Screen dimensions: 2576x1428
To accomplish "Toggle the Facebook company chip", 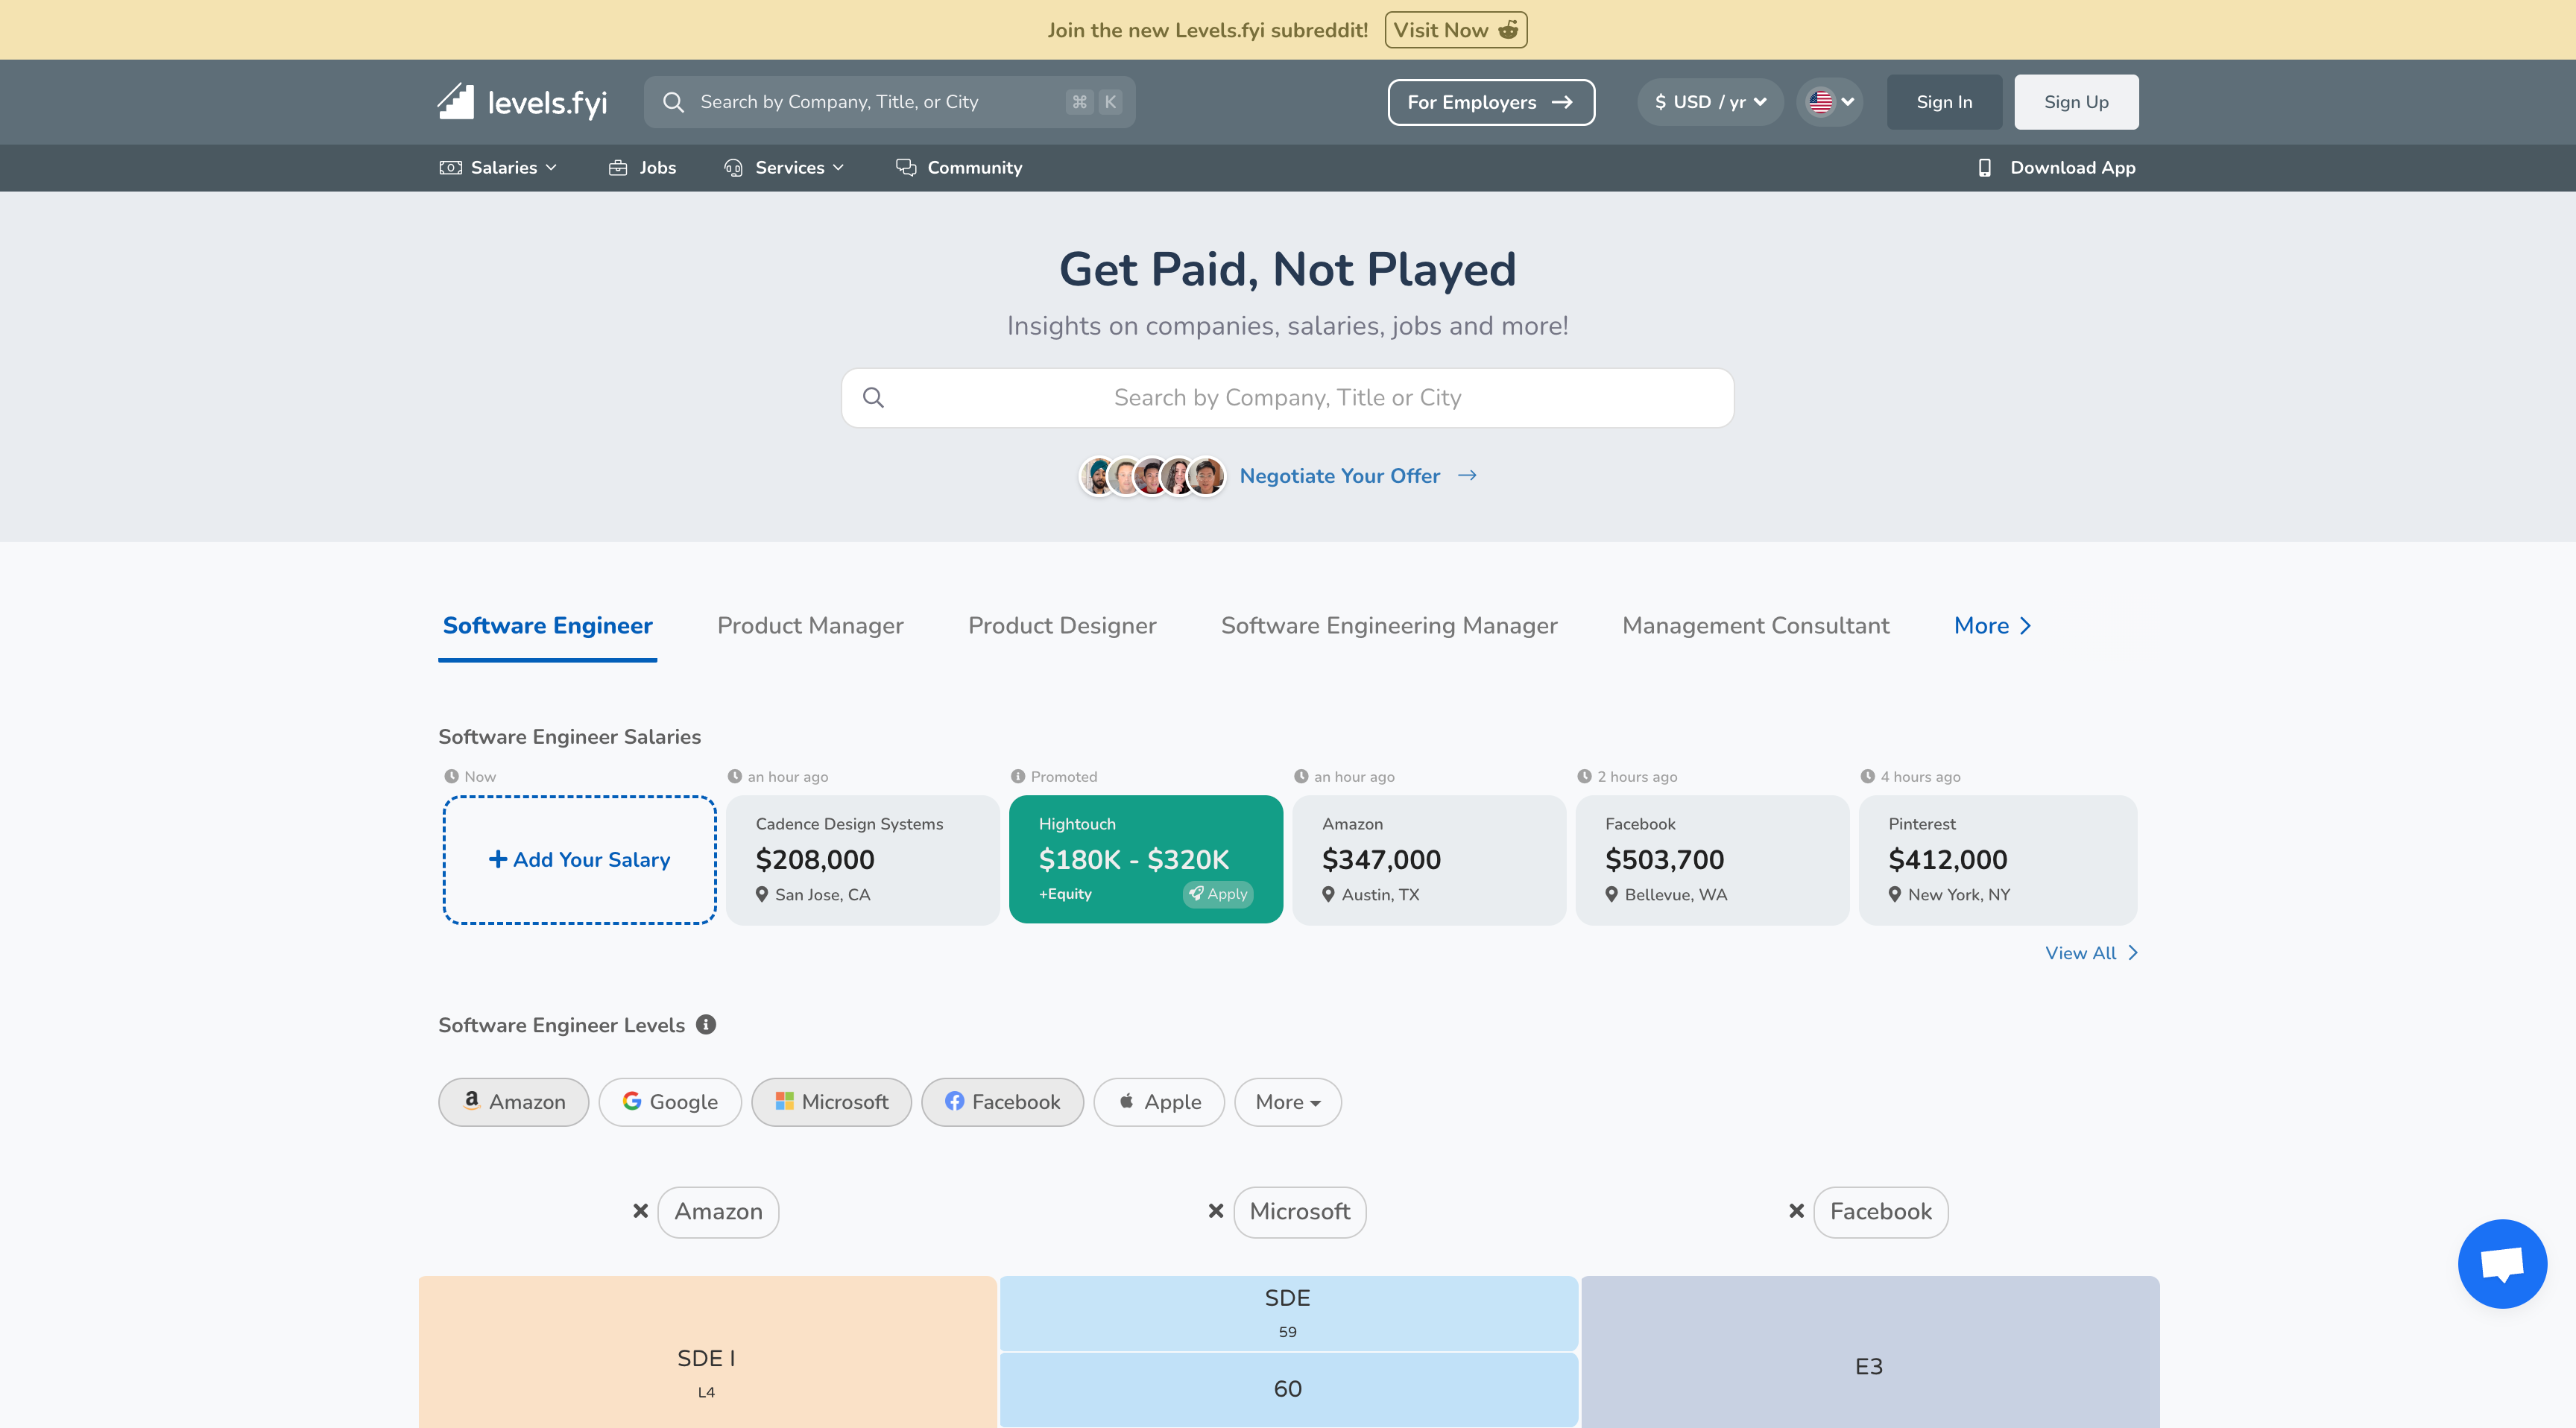I will [1002, 1102].
